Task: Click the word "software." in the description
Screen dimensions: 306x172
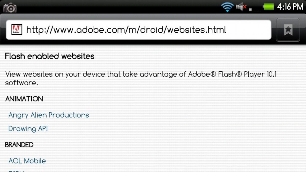Action: click(x=22, y=83)
